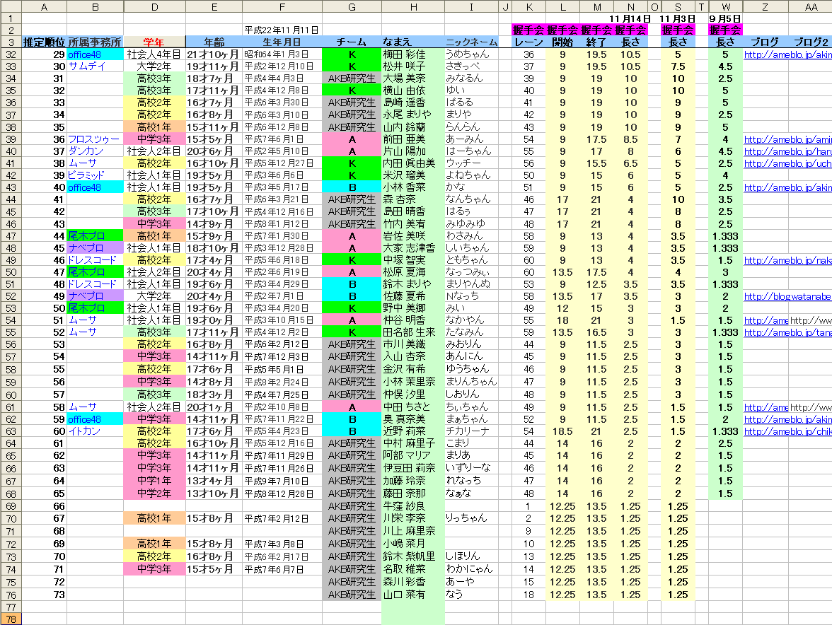This screenshot has height=625, width=832.
Task: Click the サムデイ agency cell
Action: point(95,66)
